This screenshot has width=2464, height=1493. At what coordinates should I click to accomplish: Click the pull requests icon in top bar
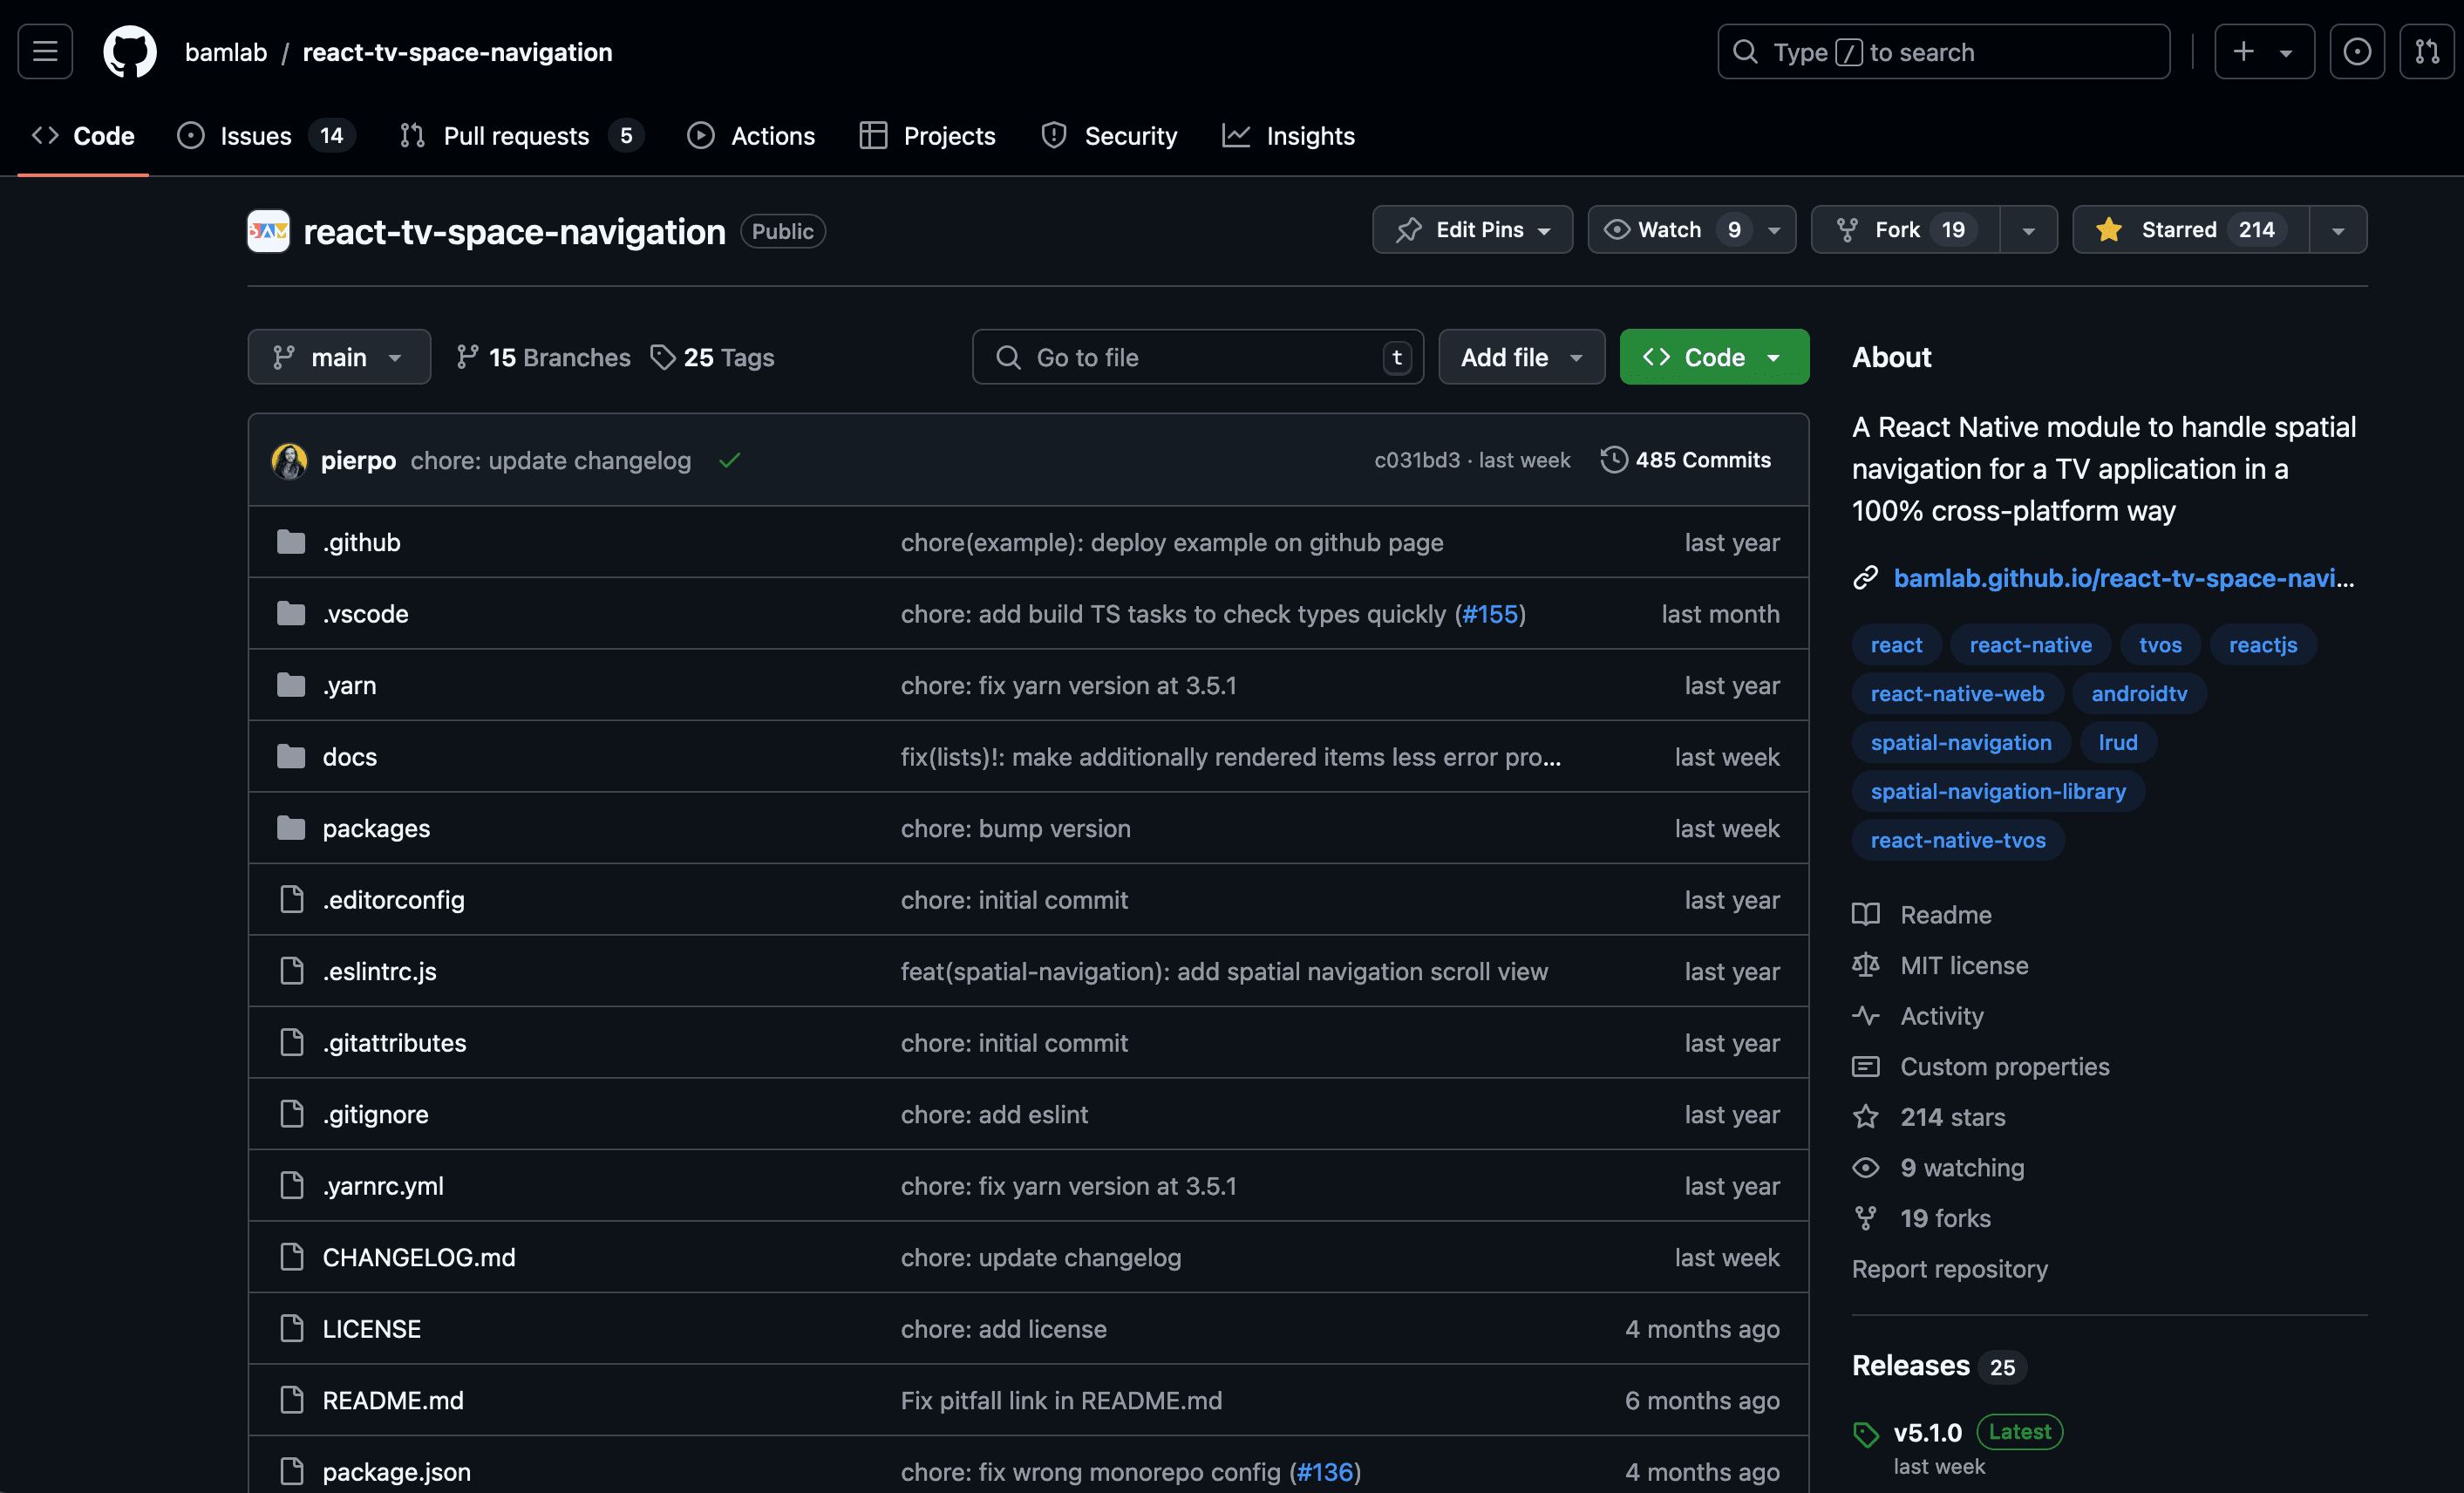pyautogui.click(x=2427, y=52)
